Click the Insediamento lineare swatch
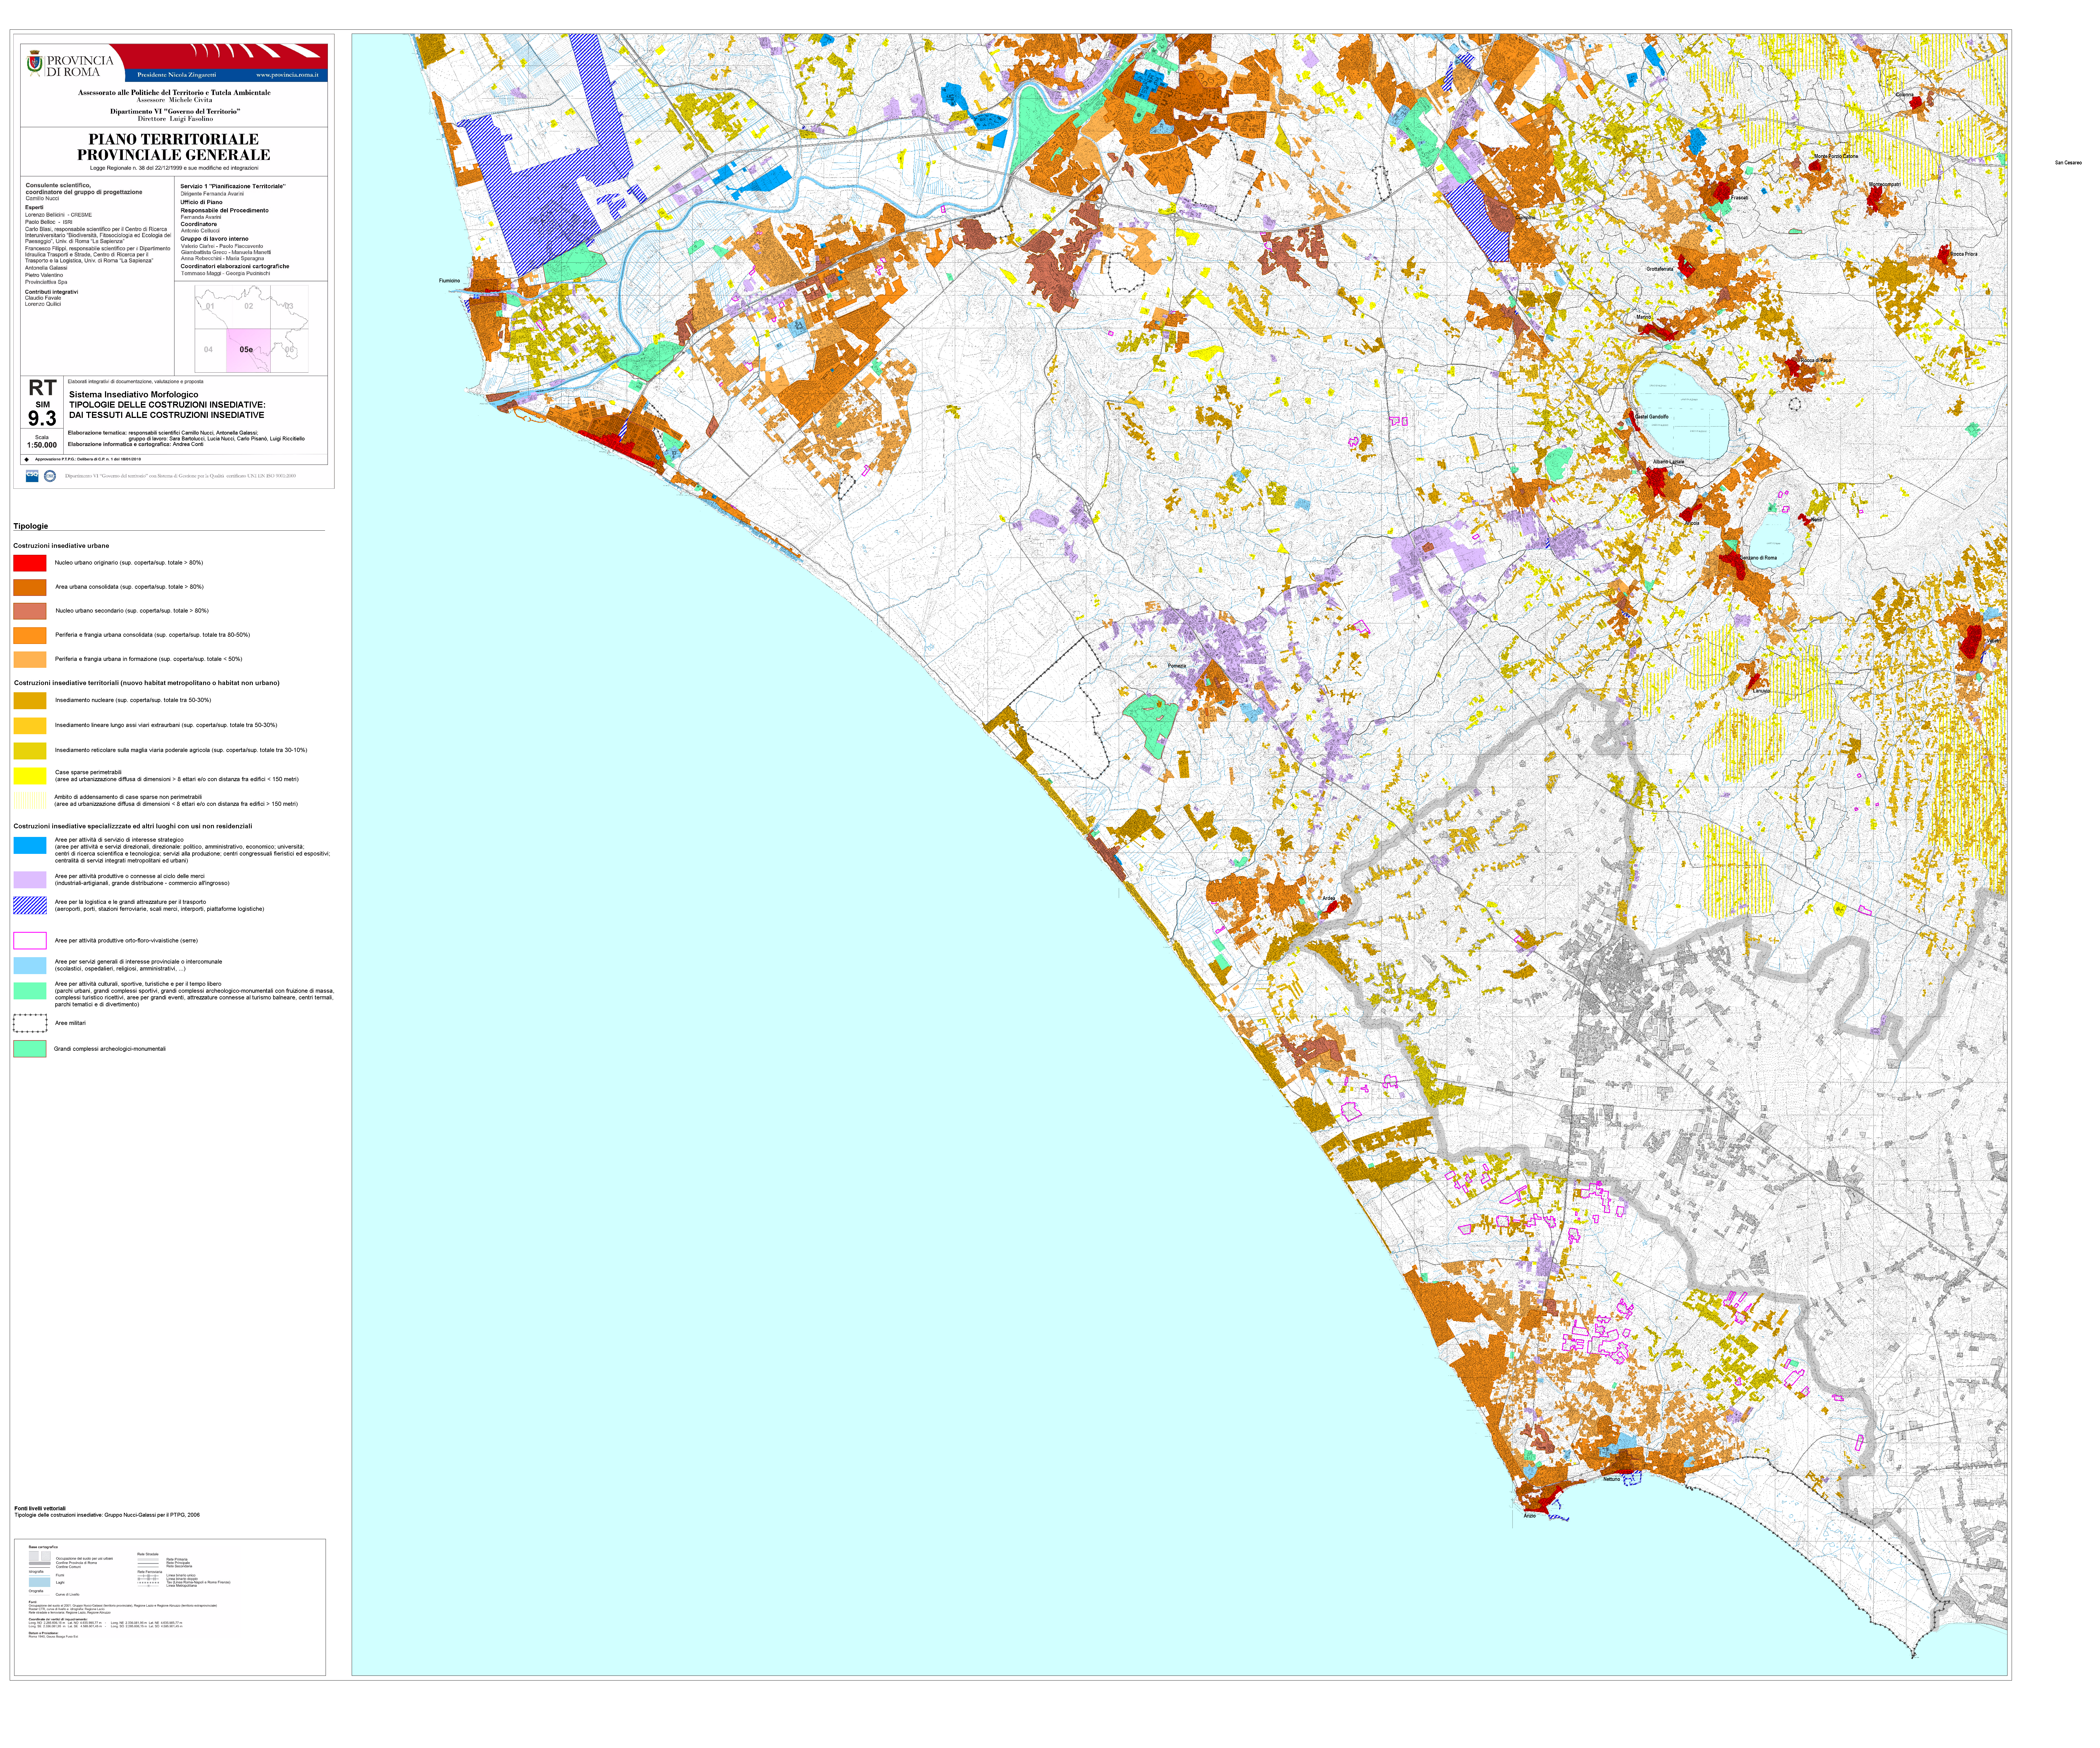Image resolution: width=2100 pixels, height=1748 pixels. [x=30, y=726]
